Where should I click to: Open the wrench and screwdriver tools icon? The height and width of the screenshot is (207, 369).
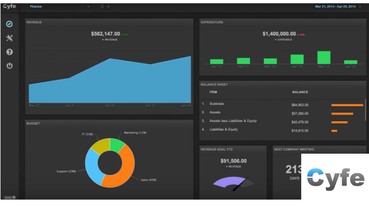[x=9, y=38]
